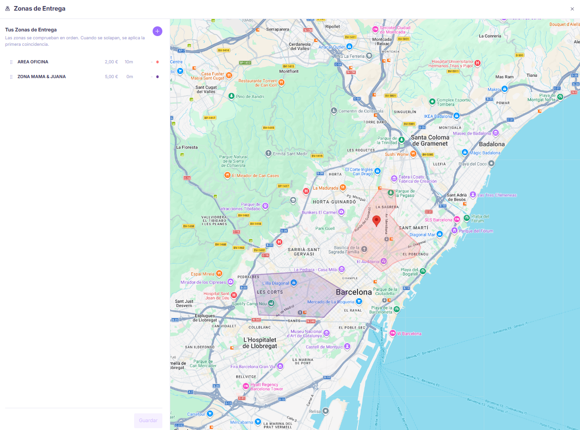Select the ZONA MAMA & JUANA zone row
The height and width of the screenshot is (430, 580).
point(84,77)
